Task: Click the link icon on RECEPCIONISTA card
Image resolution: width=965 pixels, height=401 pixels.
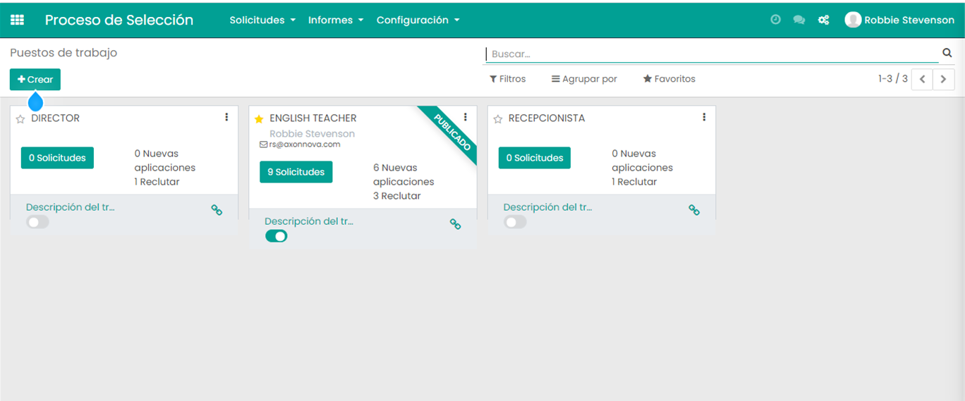Action: click(694, 210)
